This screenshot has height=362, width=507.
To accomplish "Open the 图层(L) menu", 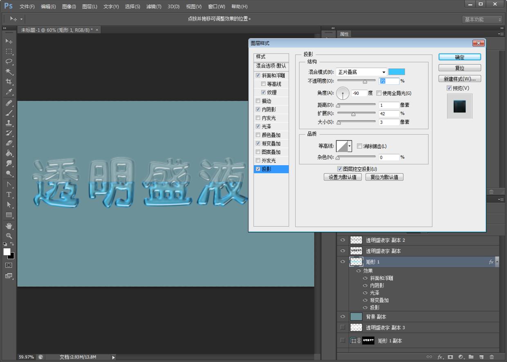I will point(90,7).
